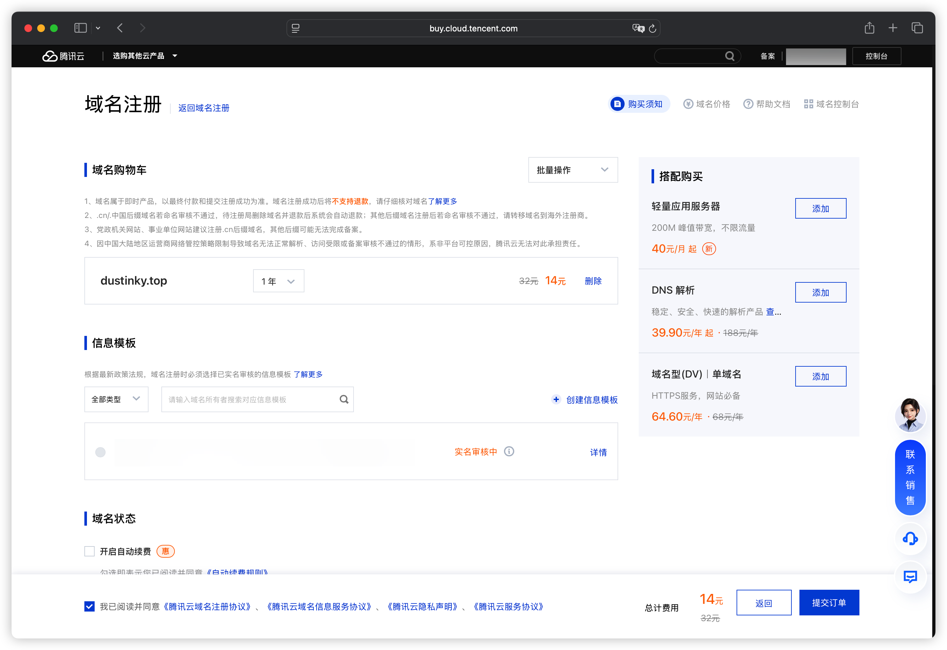Click the Tencent Cloud logo

click(63, 56)
